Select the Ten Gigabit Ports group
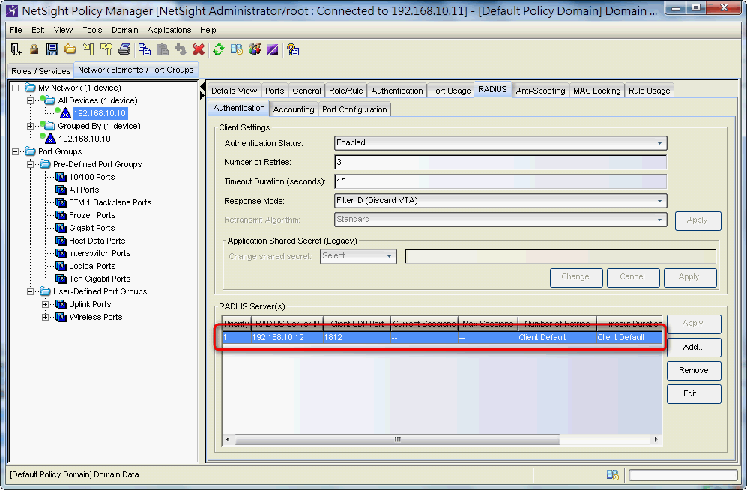 (x=100, y=279)
